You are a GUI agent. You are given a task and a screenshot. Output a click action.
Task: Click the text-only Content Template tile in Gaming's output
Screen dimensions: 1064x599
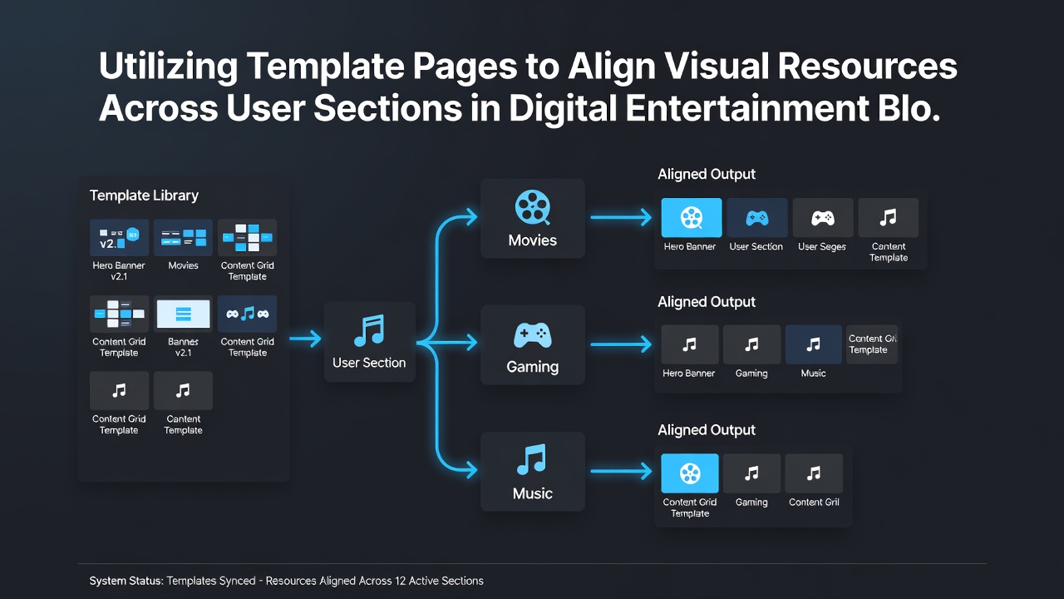click(x=872, y=344)
